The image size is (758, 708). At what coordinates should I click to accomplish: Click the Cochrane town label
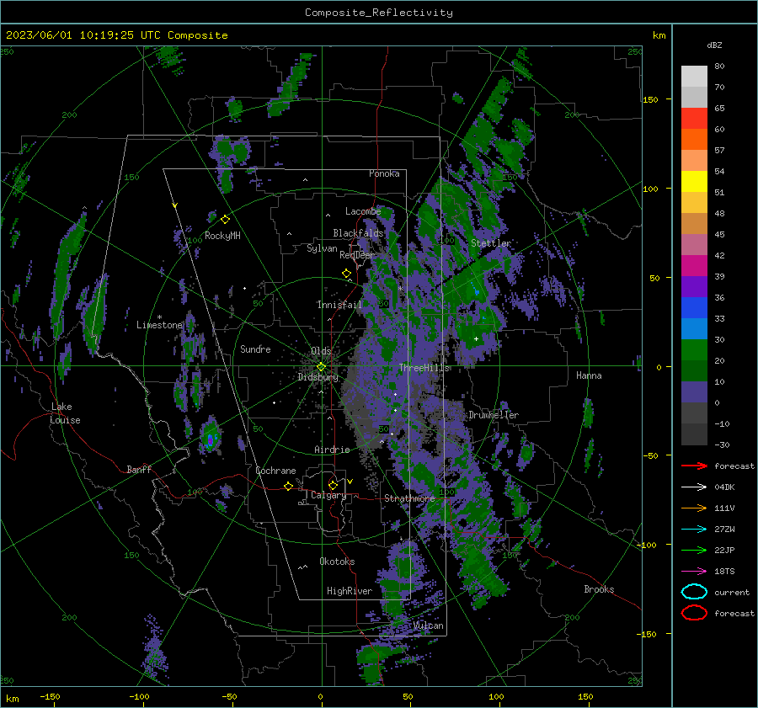pyautogui.click(x=275, y=471)
